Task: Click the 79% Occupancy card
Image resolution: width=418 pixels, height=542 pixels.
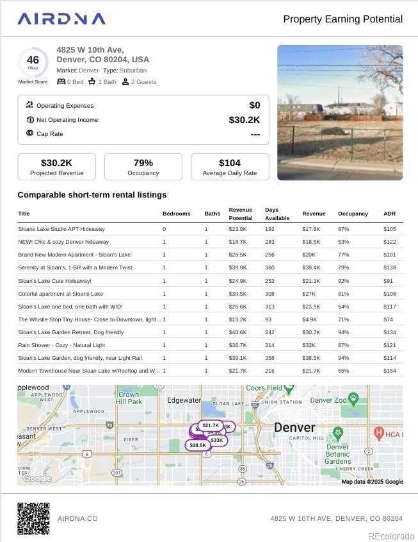Action: 143,167
